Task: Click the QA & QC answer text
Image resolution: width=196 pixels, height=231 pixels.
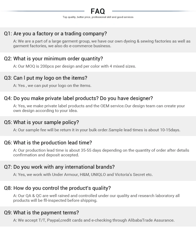Action: pyautogui.click(x=96, y=198)
